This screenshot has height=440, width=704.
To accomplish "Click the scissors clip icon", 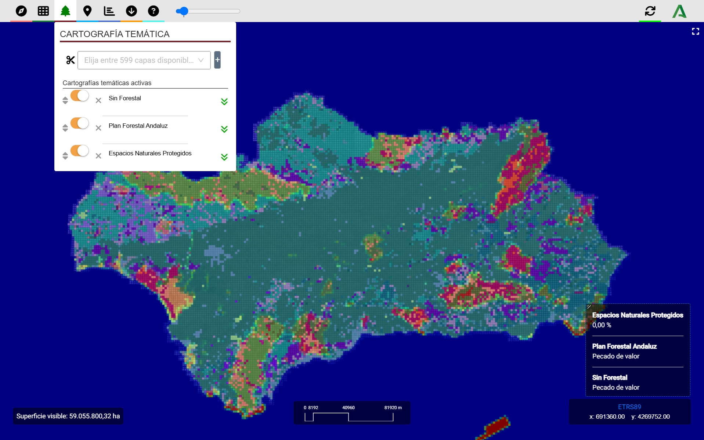I will [x=70, y=60].
